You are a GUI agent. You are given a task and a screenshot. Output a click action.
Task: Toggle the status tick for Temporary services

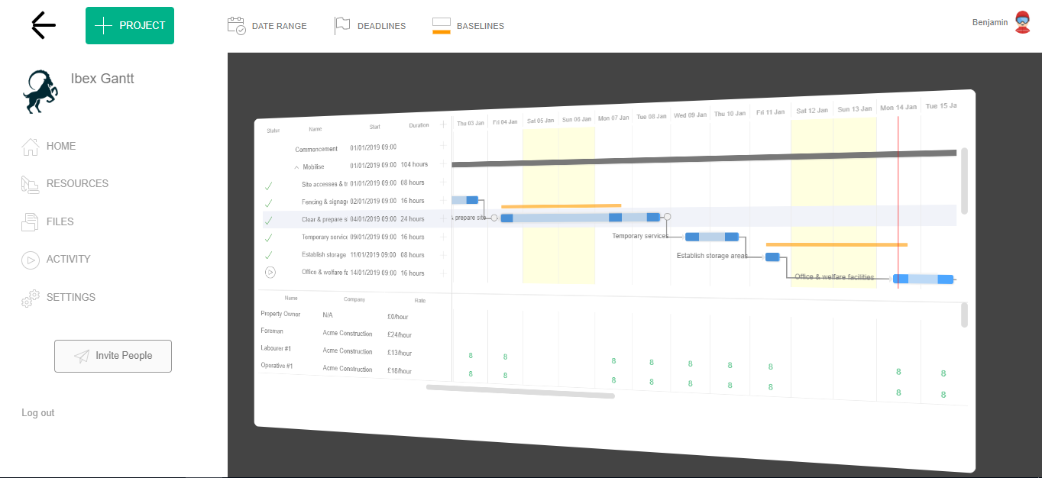268,237
